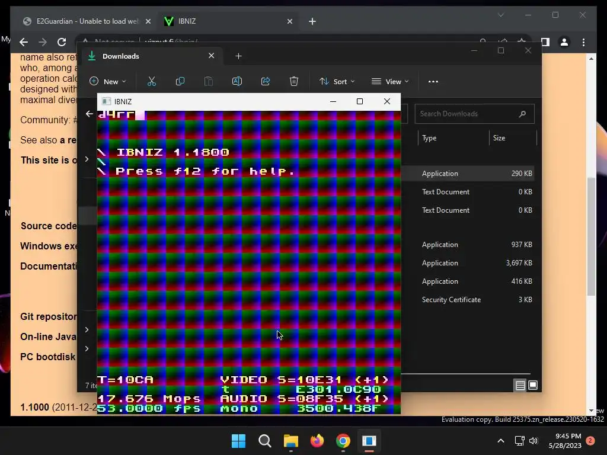
Task: Select the Security Certificate row
Action: pyautogui.click(x=468, y=299)
